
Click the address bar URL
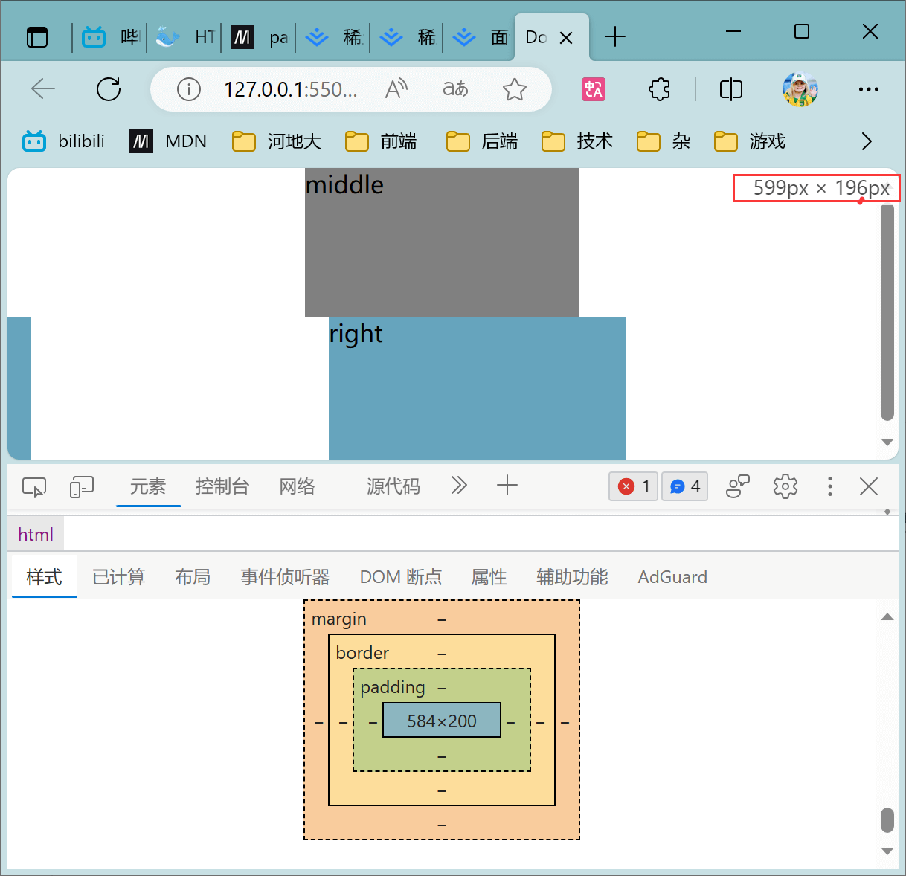290,89
